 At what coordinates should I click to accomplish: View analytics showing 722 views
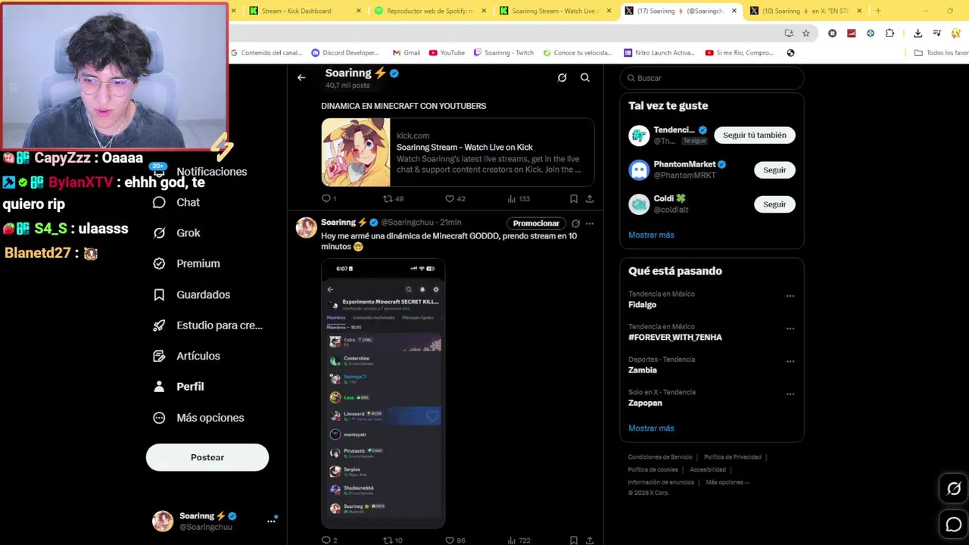coord(519,540)
